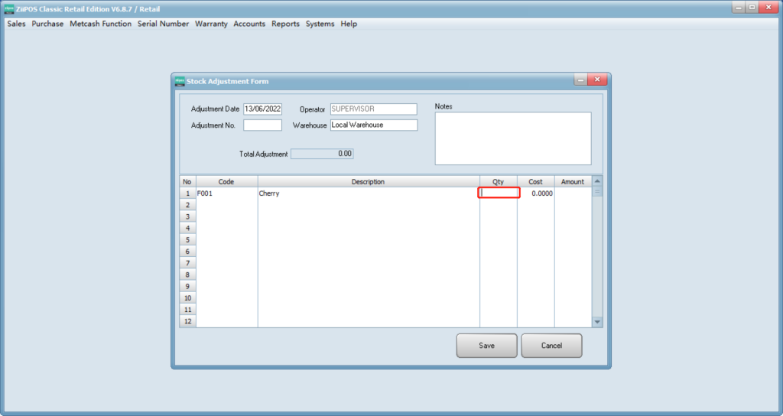This screenshot has width=783, height=416.
Task: Open the Reports menu
Action: pos(285,24)
